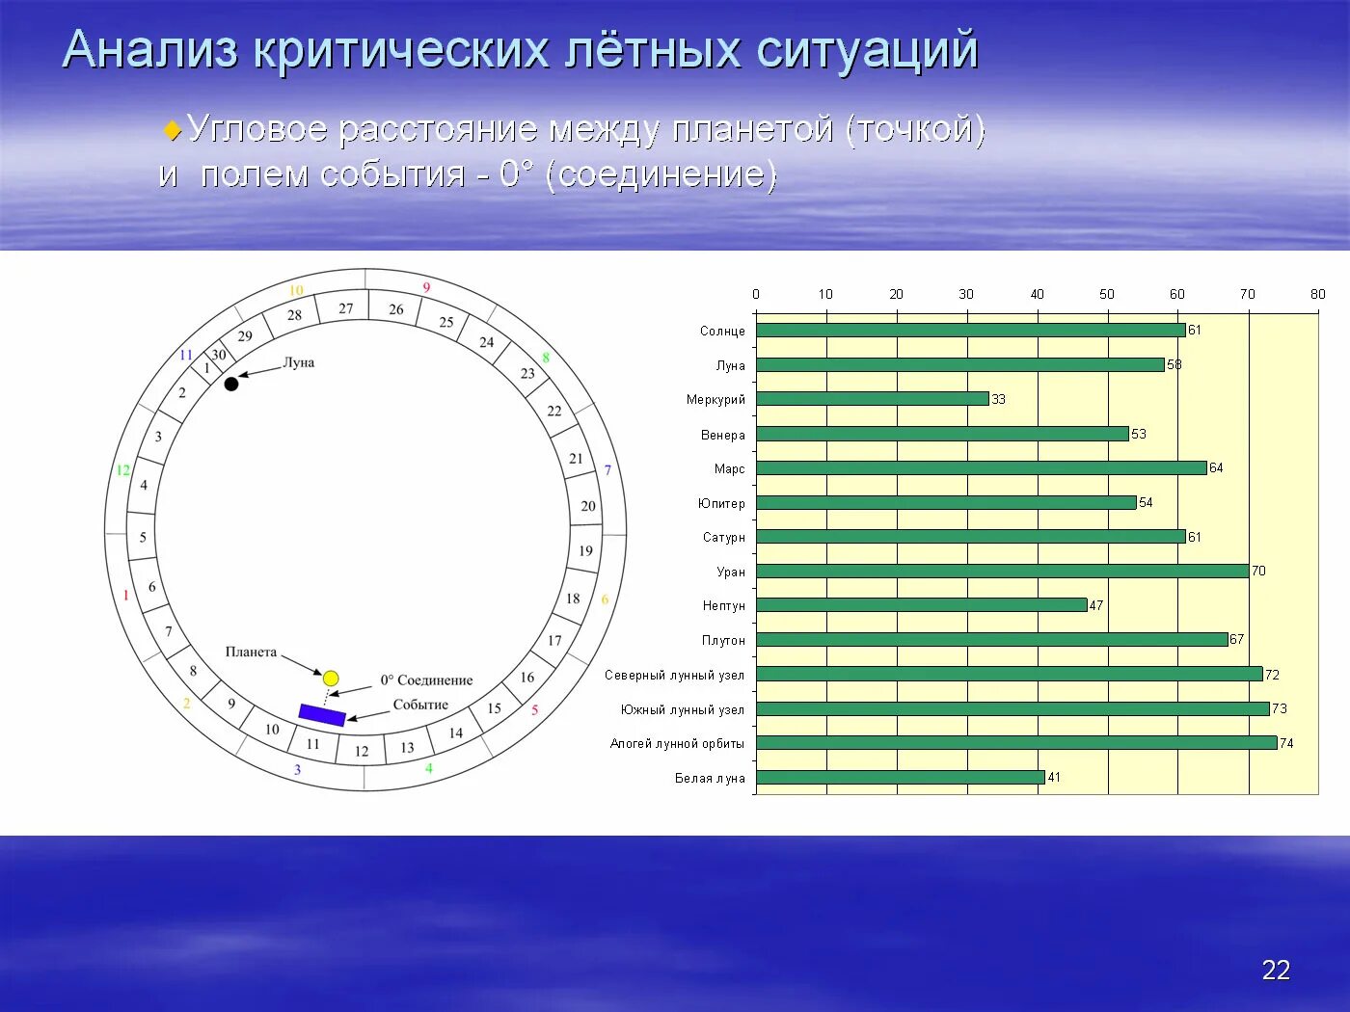
Task: Click the Сатурн bar with value 61
Action: 971,537
